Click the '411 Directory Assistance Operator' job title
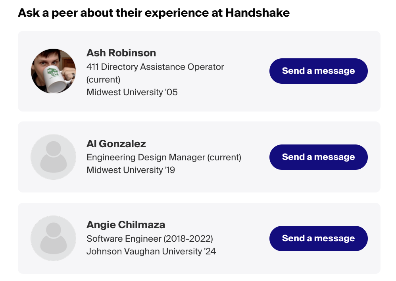Viewport: 396px width, 281px height. [155, 67]
